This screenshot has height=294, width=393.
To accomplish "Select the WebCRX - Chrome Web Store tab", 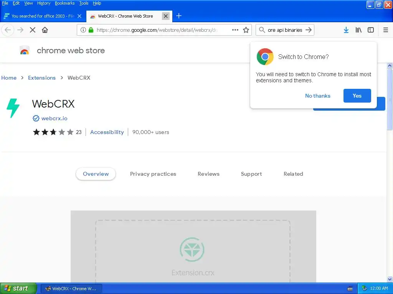I will [129, 16].
